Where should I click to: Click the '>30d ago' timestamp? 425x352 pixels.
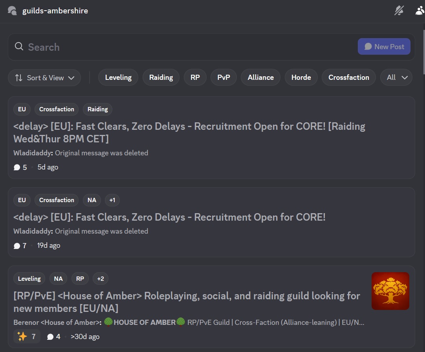[x=85, y=337]
